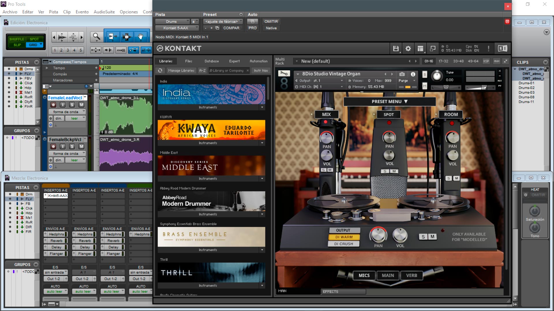
Task: Click input monitor on FemaleLeadVocl track
Action: point(63,105)
